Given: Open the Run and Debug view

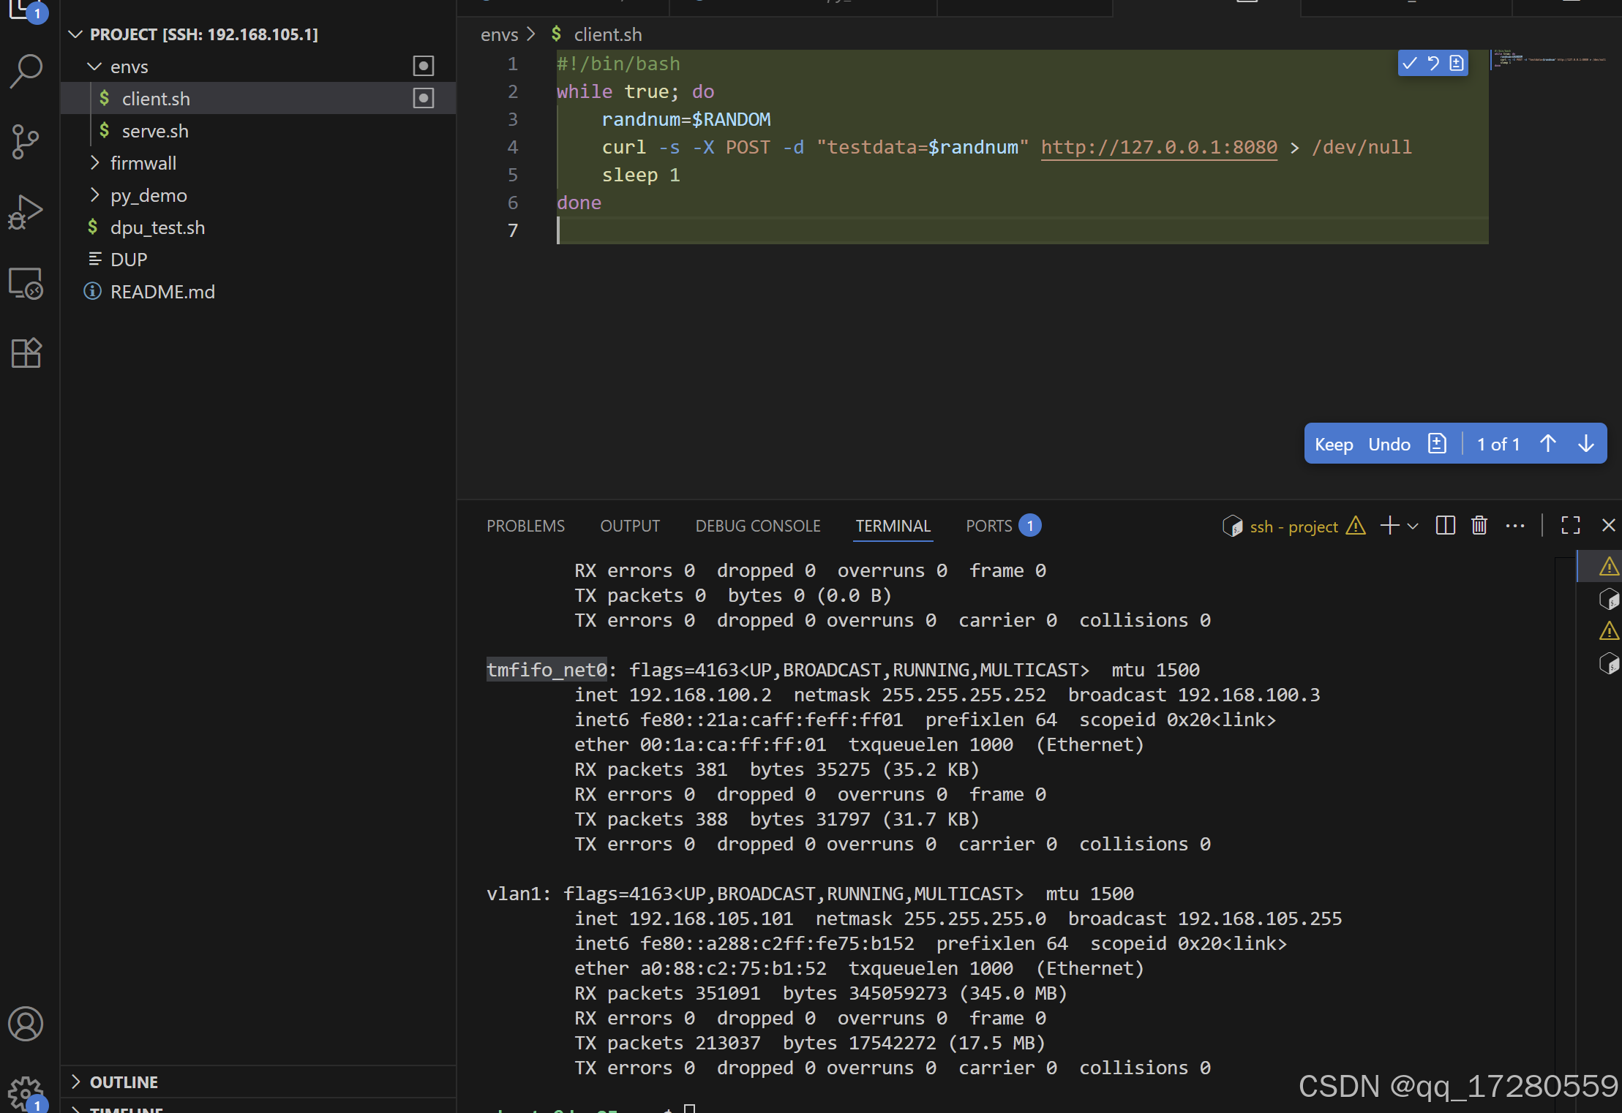Looking at the screenshot, I should click(x=26, y=212).
